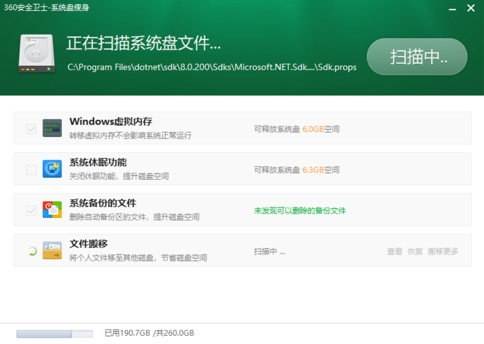Image resolution: width=484 pixels, height=344 pixels.
Task: Enable the 系统休眠功能 checkbox
Action: (x=31, y=170)
